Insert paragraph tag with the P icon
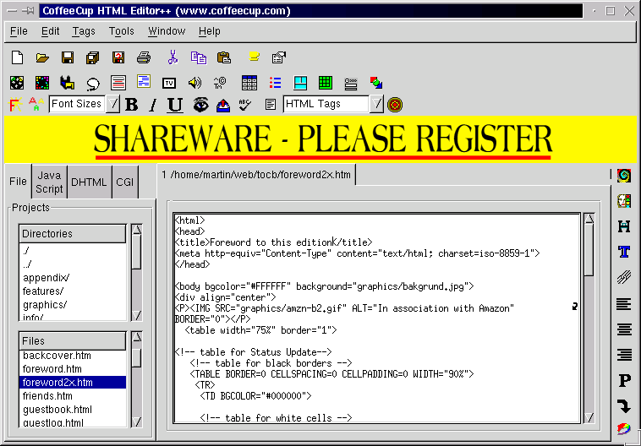The width and height of the screenshot is (641, 446). (x=624, y=380)
